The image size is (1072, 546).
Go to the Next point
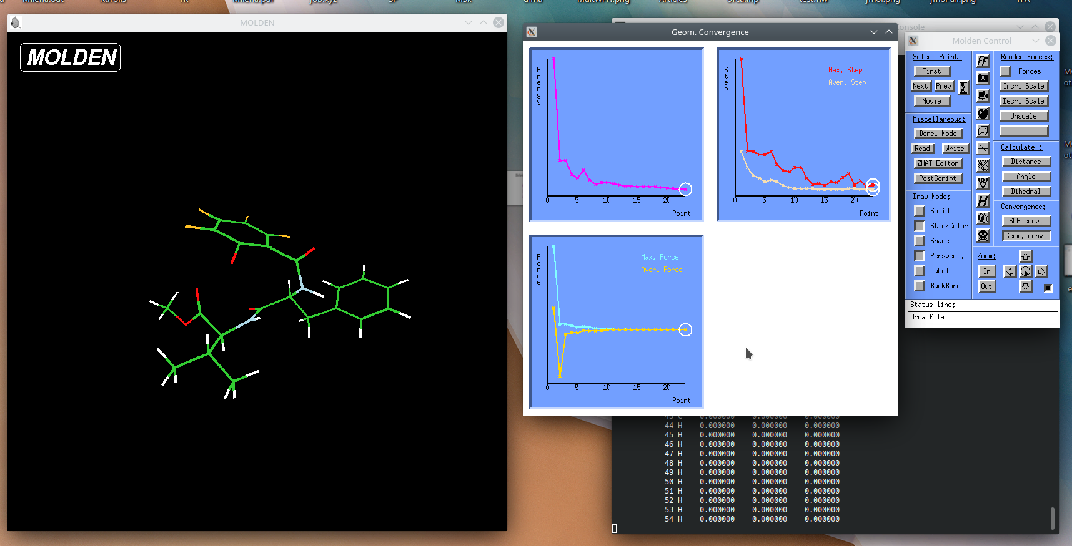click(x=921, y=86)
